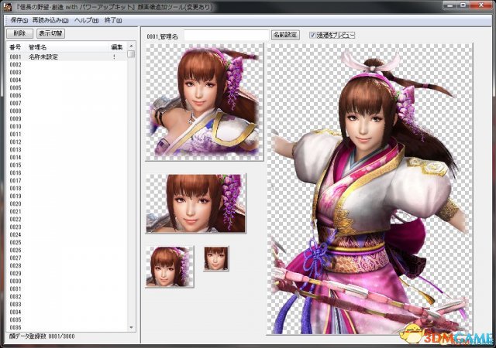
Task: Maximize the window
Action: [463, 5]
